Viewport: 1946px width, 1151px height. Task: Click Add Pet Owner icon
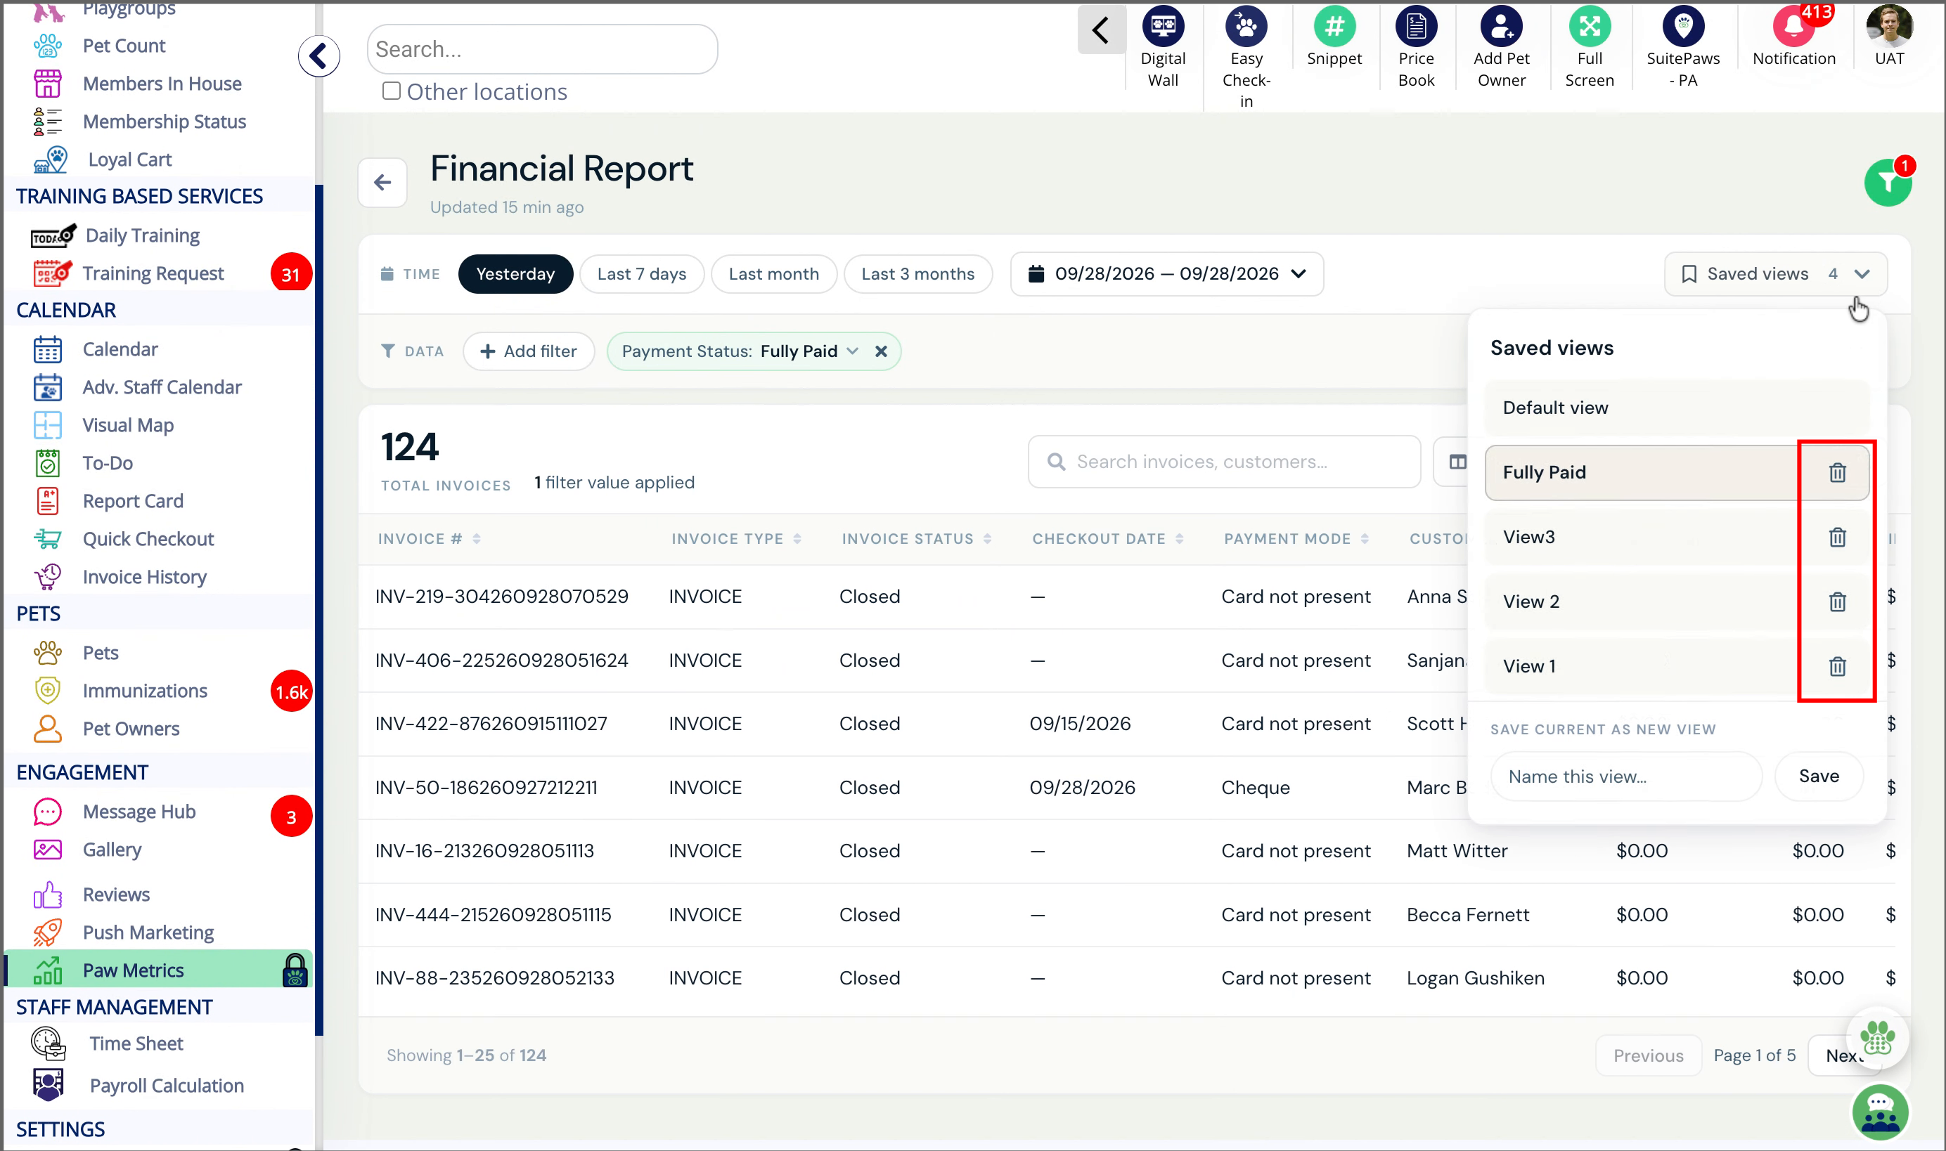point(1500,27)
